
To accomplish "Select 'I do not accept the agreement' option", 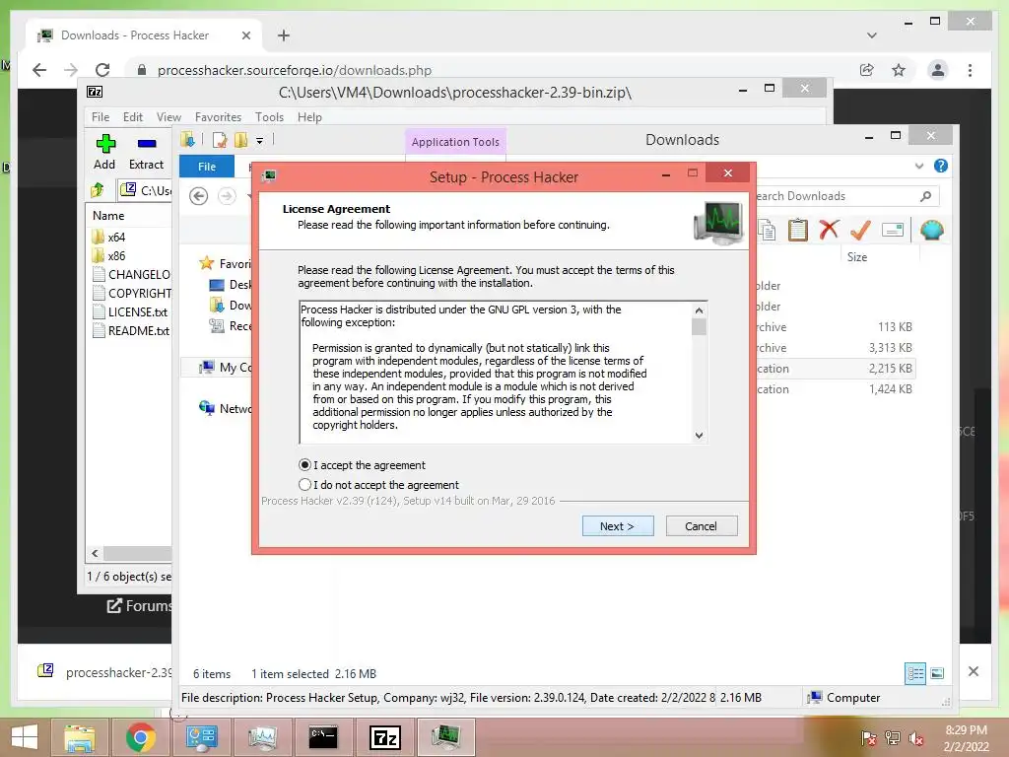I will click(305, 485).
